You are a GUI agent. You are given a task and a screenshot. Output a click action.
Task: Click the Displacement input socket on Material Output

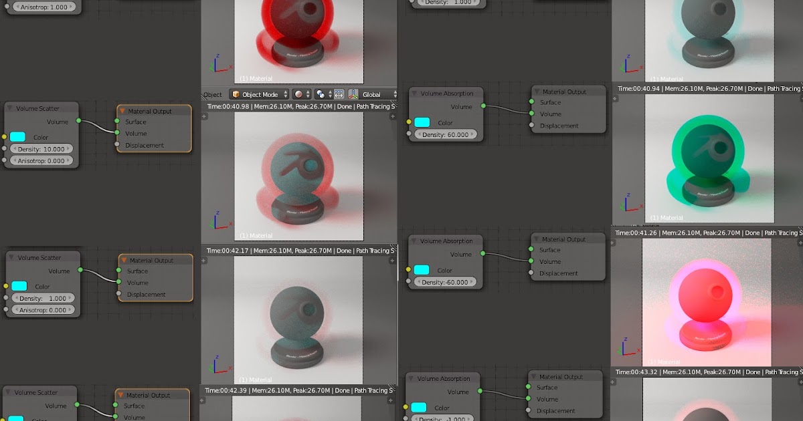pyautogui.click(x=118, y=144)
